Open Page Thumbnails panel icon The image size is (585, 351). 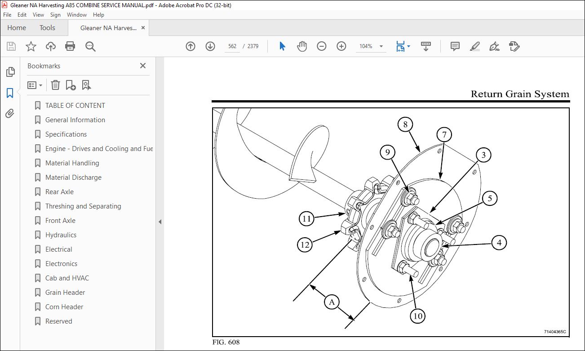10,72
